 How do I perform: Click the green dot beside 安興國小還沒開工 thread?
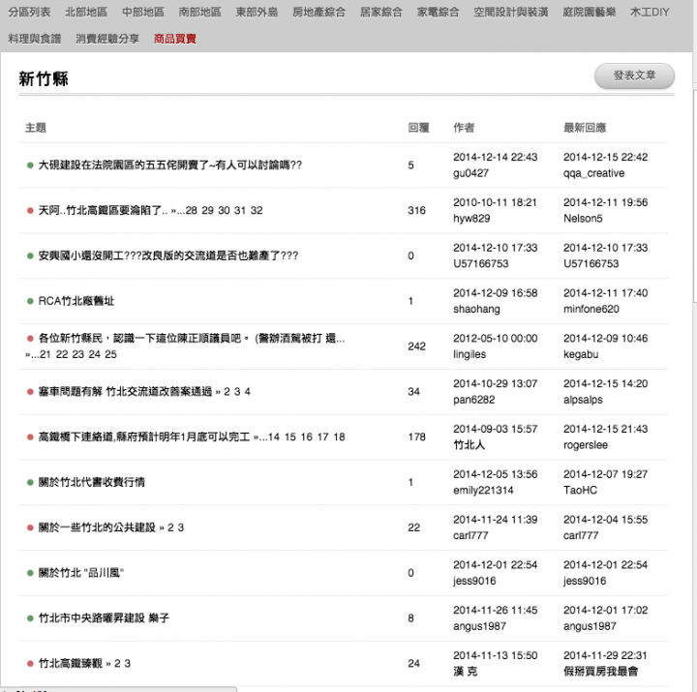30,256
